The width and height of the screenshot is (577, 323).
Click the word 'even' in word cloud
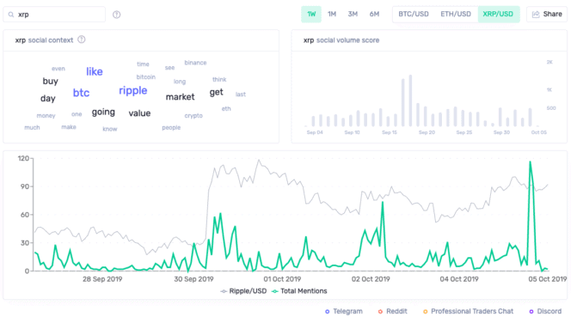tap(58, 69)
